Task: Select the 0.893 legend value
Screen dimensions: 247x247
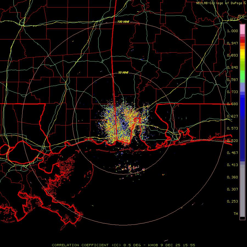Action: [x=232, y=55]
